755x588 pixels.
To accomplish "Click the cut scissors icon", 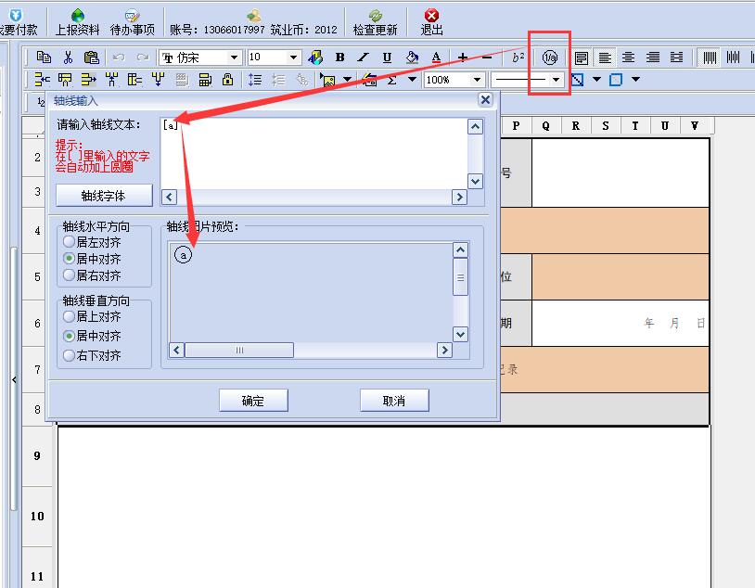I will pyautogui.click(x=68, y=58).
